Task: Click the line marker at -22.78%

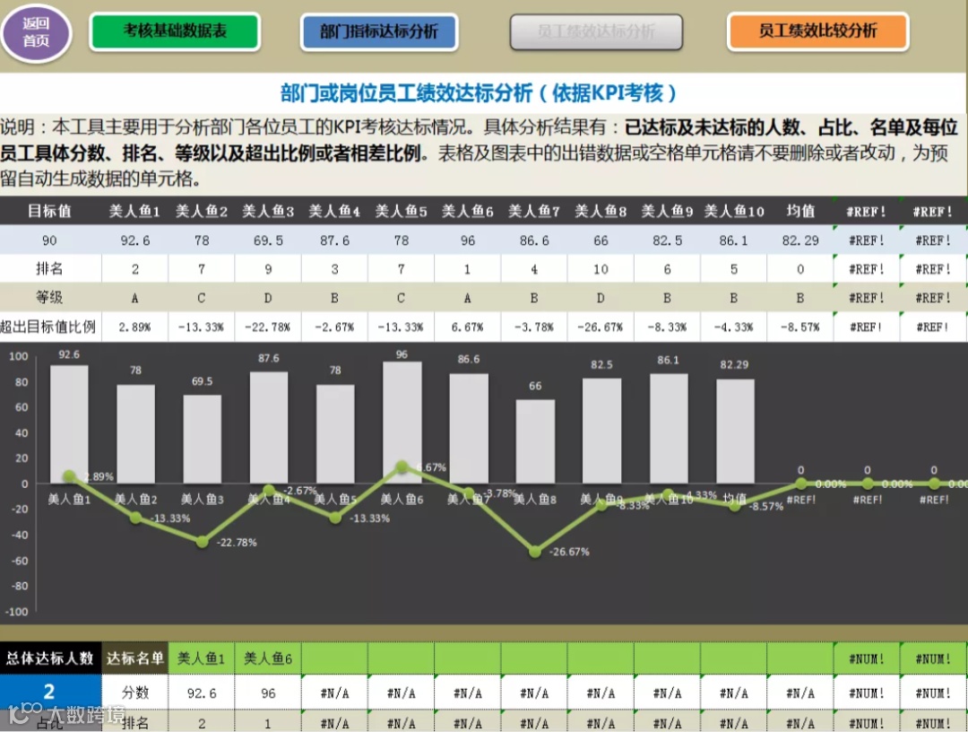Action: coord(202,542)
